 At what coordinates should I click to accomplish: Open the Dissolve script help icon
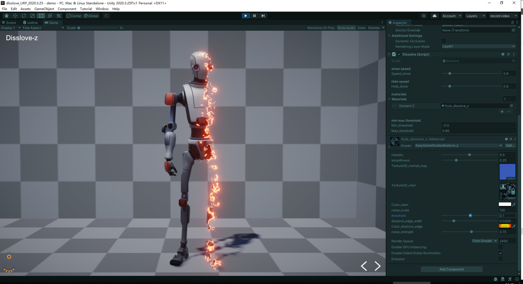point(502,54)
